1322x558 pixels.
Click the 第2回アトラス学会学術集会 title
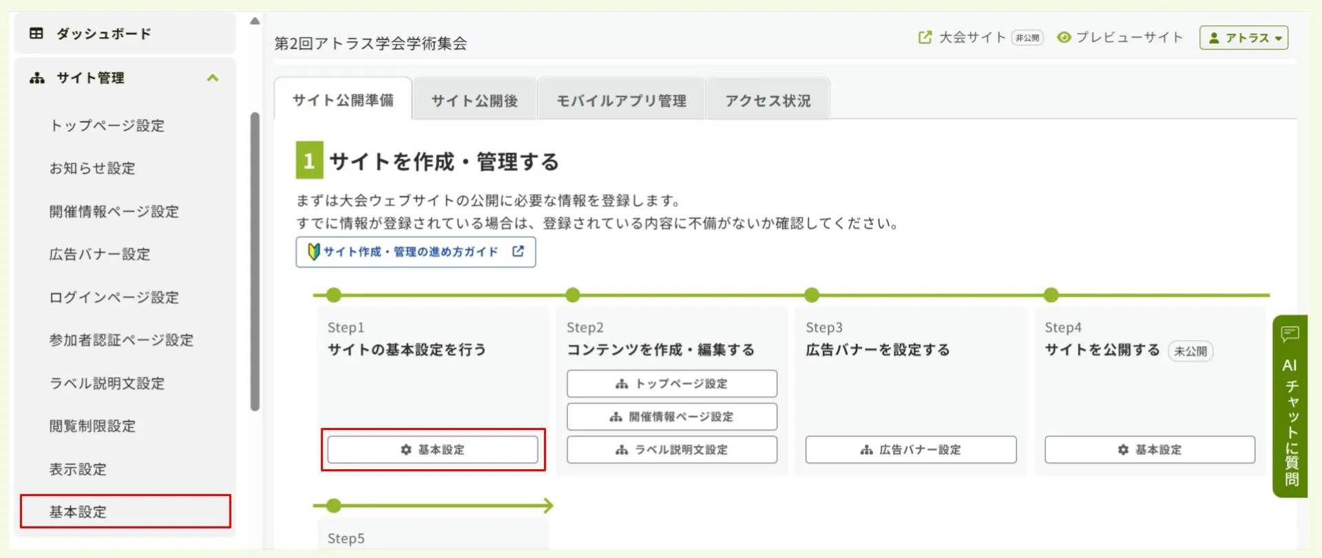tap(370, 43)
